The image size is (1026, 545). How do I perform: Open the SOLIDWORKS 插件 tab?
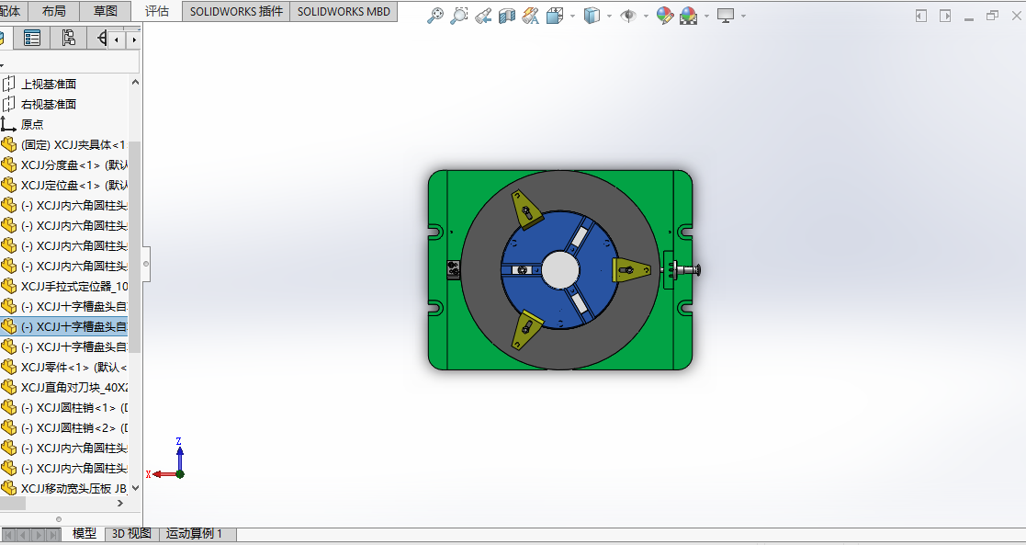pyautogui.click(x=236, y=11)
